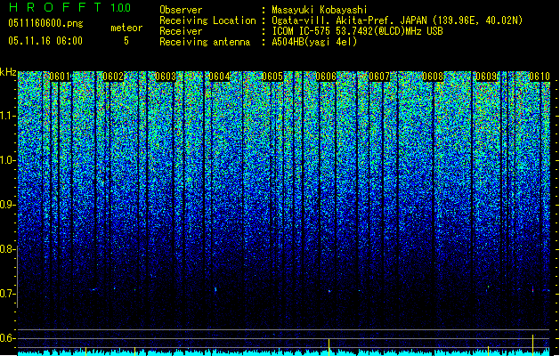Click the red-green echo near 0610 at 0.7 kHz

[x=533, y=289]
